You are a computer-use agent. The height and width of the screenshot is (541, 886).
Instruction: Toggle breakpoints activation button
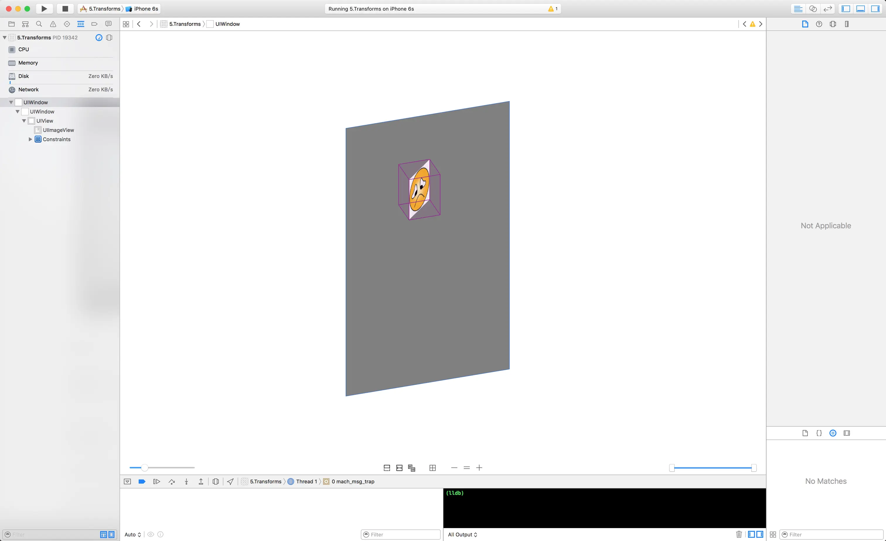pyautogui.click(x=142, y=482)
